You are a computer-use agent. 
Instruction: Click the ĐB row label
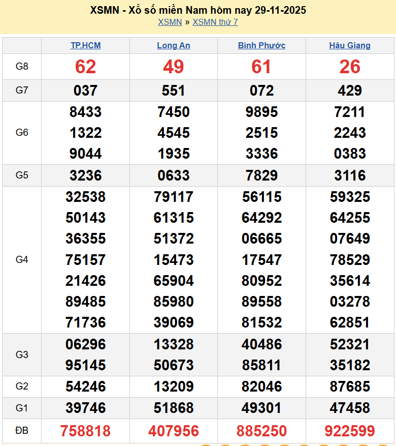(22, 431)
